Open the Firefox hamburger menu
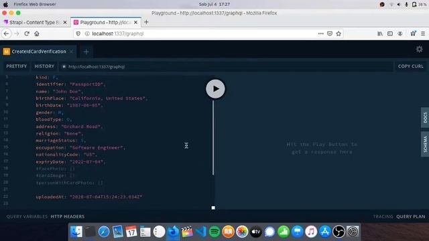This screenshot has width=429, height=241. pyautogui.click(x=423, y=33)
